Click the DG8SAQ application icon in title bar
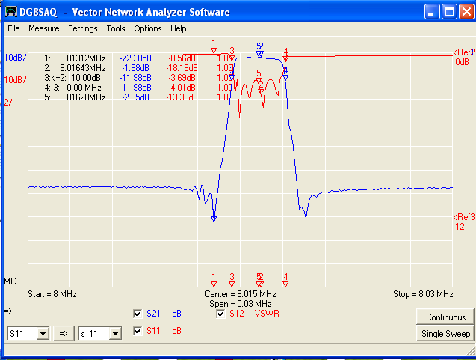This screenshot has height=360, width=476. click(x=10, y=12)
